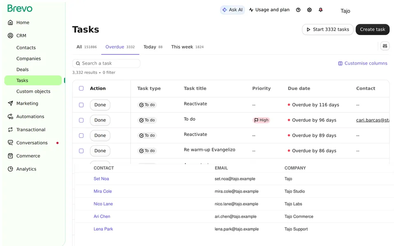This screenshot has width=394, height=246.
Task: Click the Marketing paper plane icon
Action: pos(10,103)
